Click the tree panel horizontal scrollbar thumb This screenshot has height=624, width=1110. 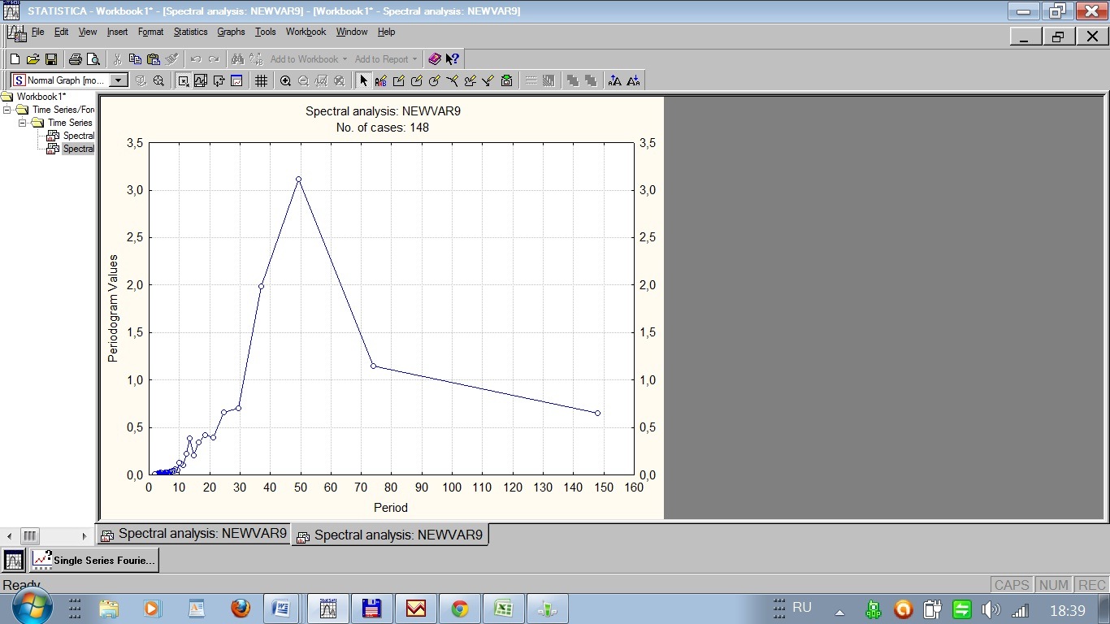(29, 535)
